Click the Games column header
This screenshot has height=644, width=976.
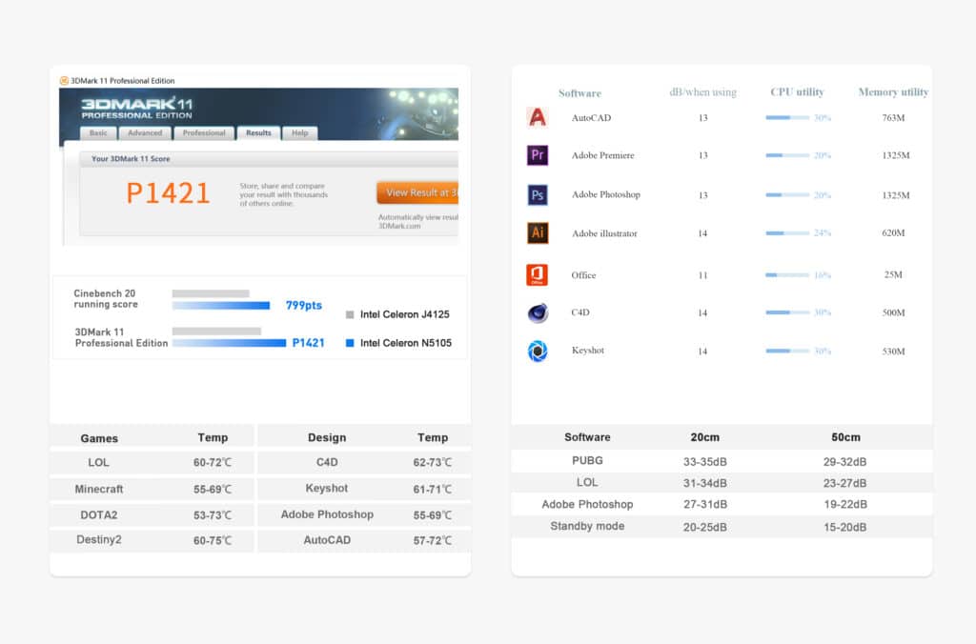click(99, 438)
